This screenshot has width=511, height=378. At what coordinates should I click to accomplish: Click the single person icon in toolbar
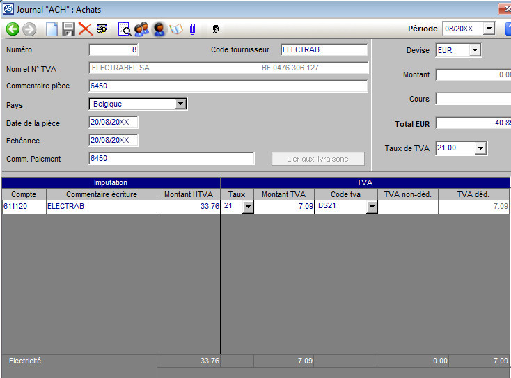point(159,29)
